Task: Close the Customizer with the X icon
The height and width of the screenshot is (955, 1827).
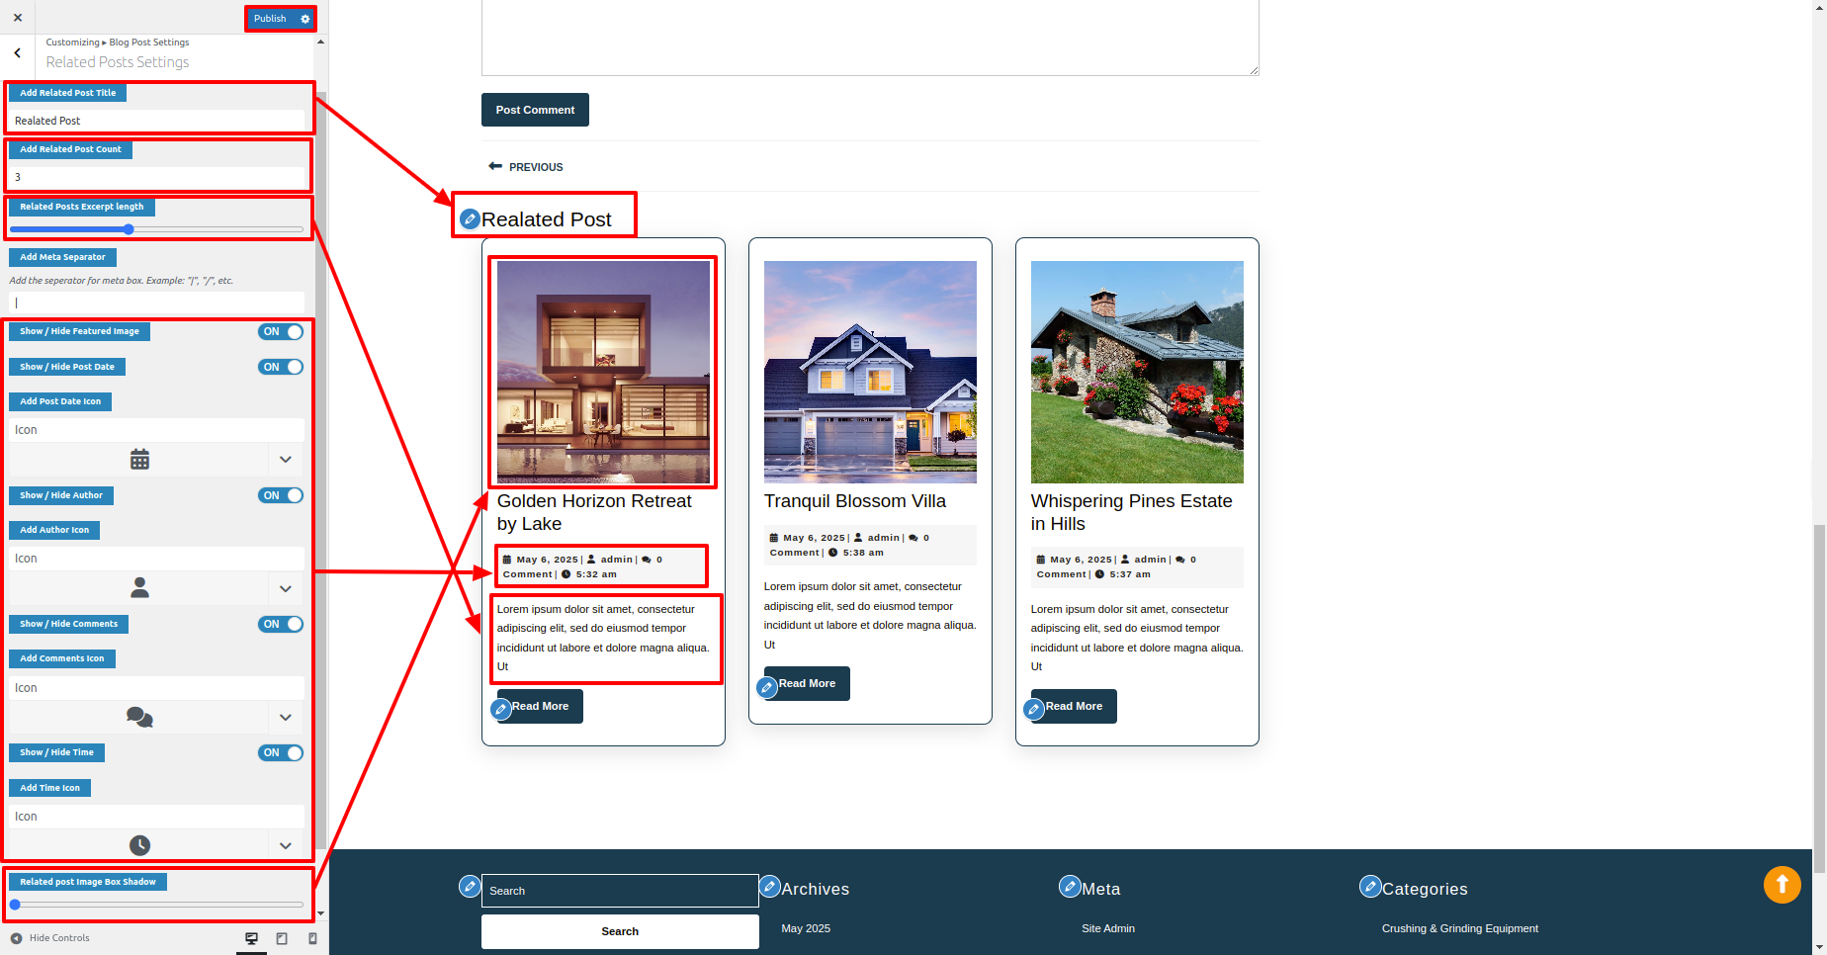Action: (18, 18)
